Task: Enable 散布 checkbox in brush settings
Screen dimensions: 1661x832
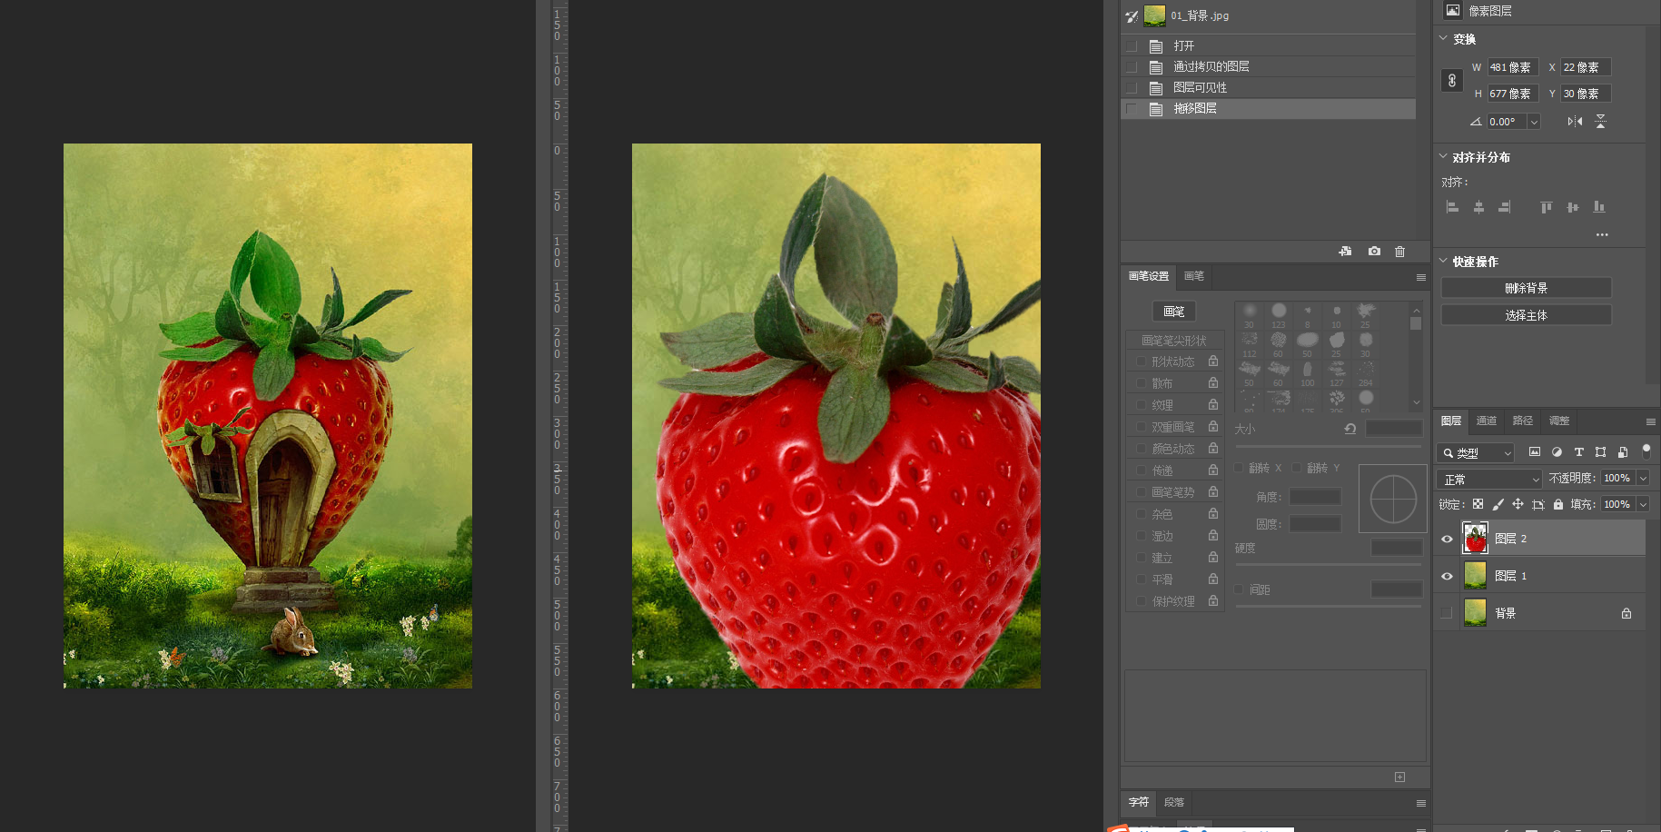Action: click(1142, 383)
